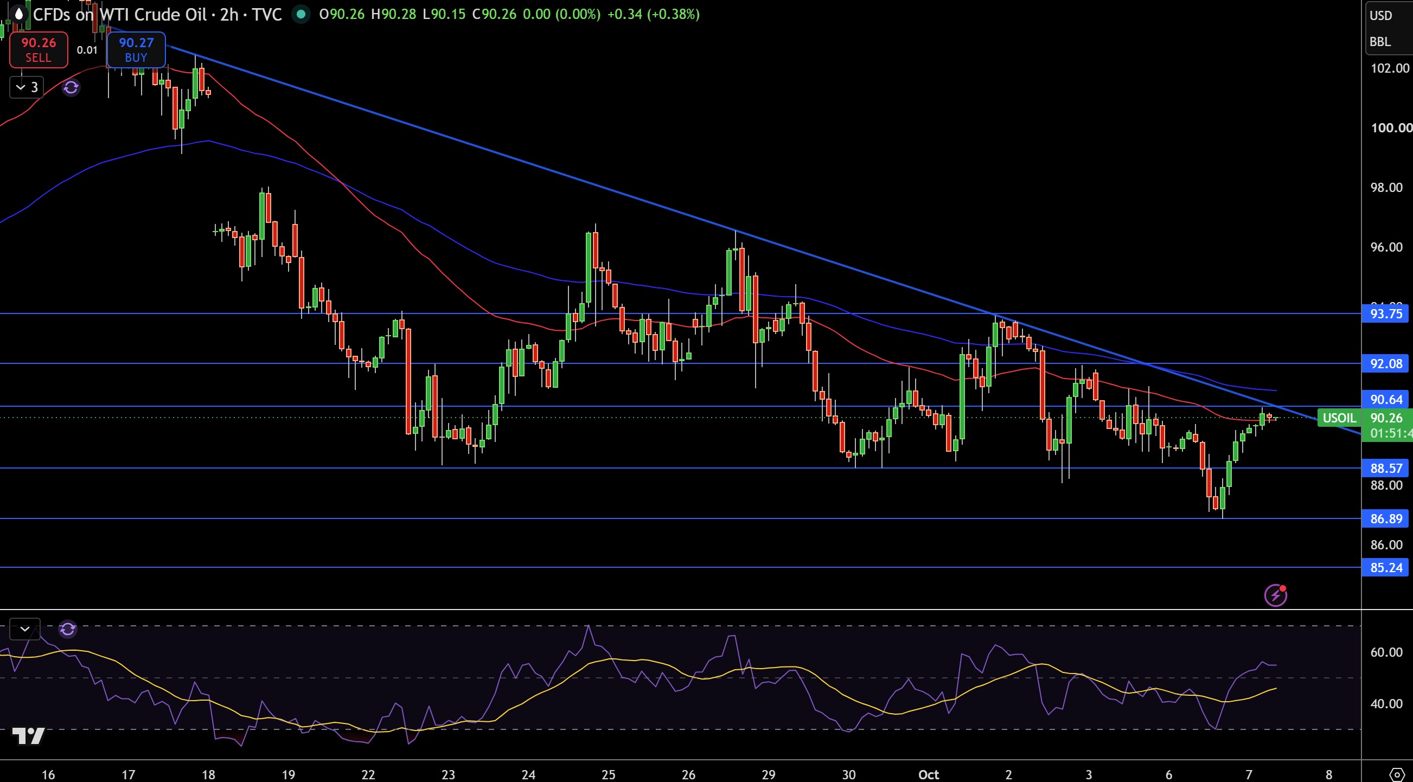Click the chart settings gear at bottom right
Image resolution: width=1413 pixels, height=782 pixels.
point(1397,774)
